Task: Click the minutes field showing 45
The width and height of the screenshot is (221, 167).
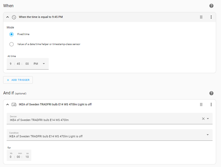Action: tap(18, 63)
